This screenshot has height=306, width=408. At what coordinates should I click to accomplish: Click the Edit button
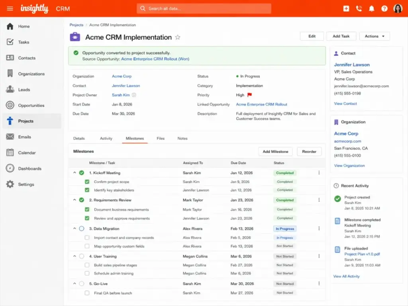pyautogui.click(x=312, y=36)
